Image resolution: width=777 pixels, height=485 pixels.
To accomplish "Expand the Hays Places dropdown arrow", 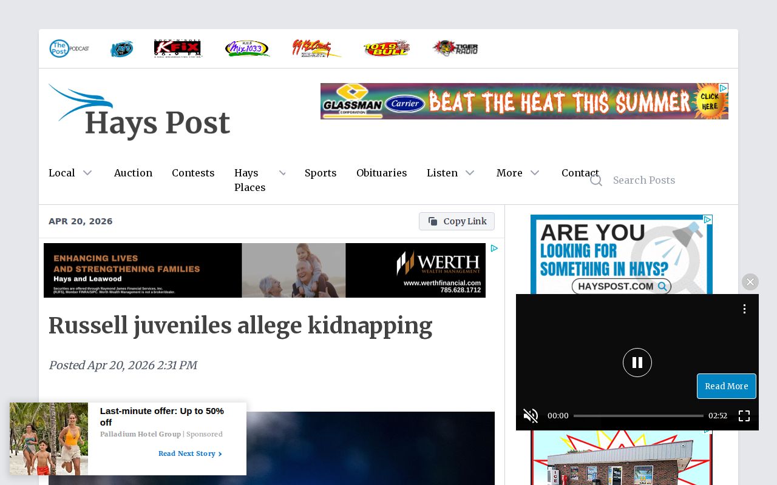I will tap(282, 173).
